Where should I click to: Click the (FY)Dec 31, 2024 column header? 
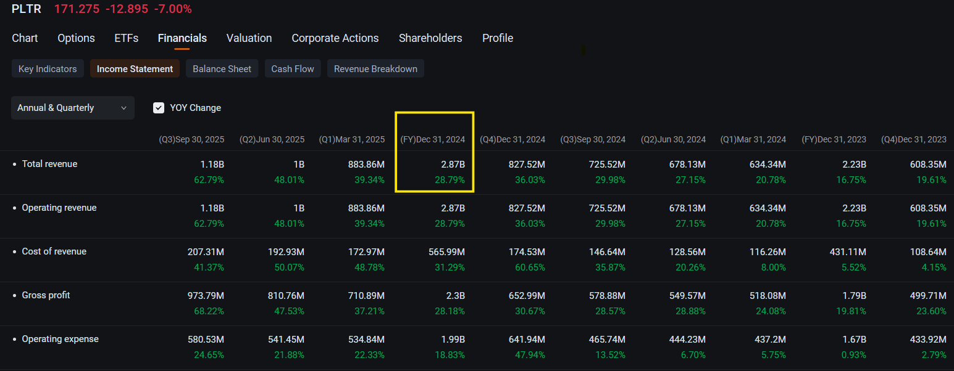pos(432,140)
